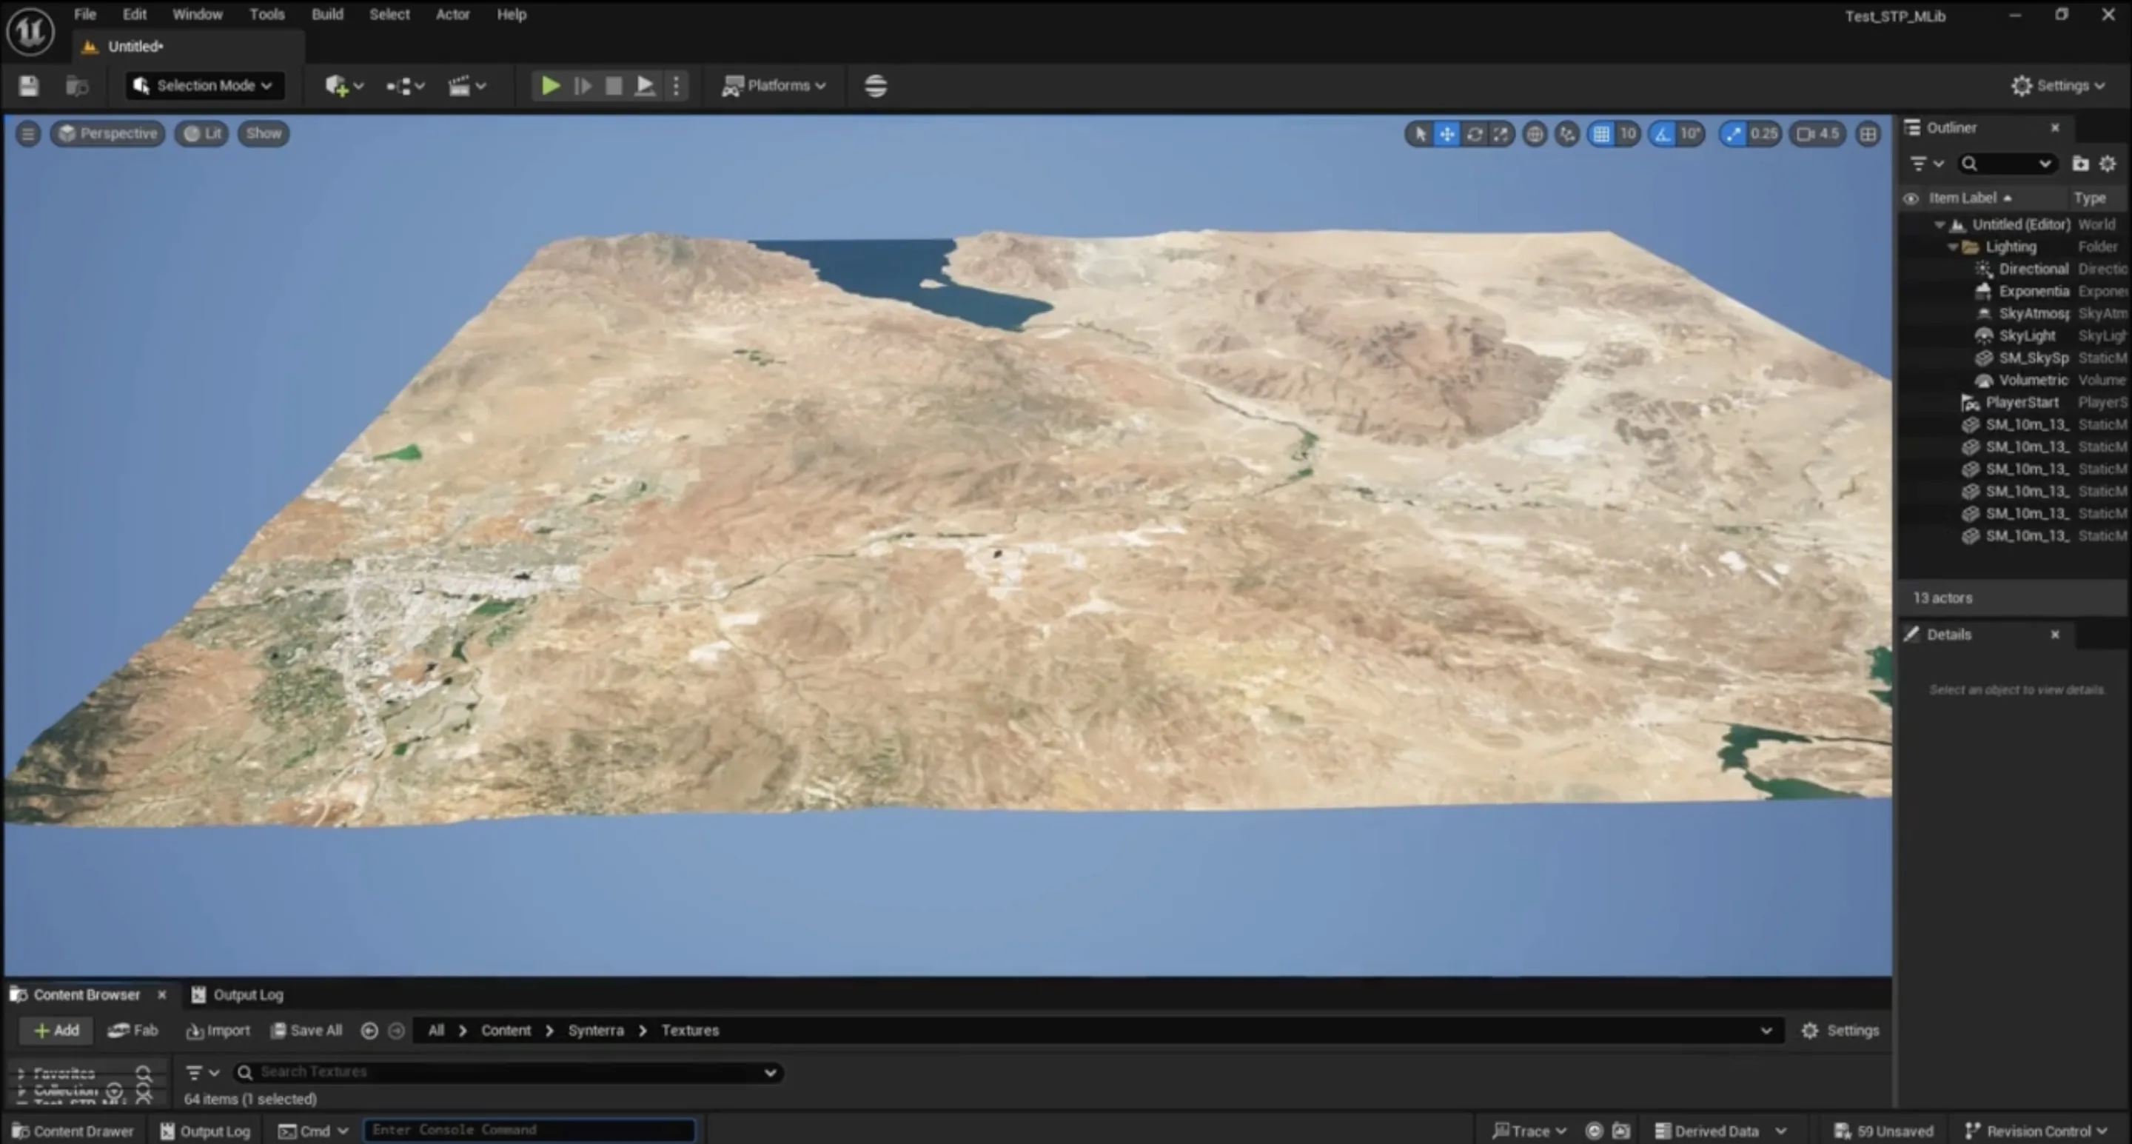This screenshot has height=1144, width=2132.
Task: Open the Selection Mode dropdown
Action: (204, 85)
